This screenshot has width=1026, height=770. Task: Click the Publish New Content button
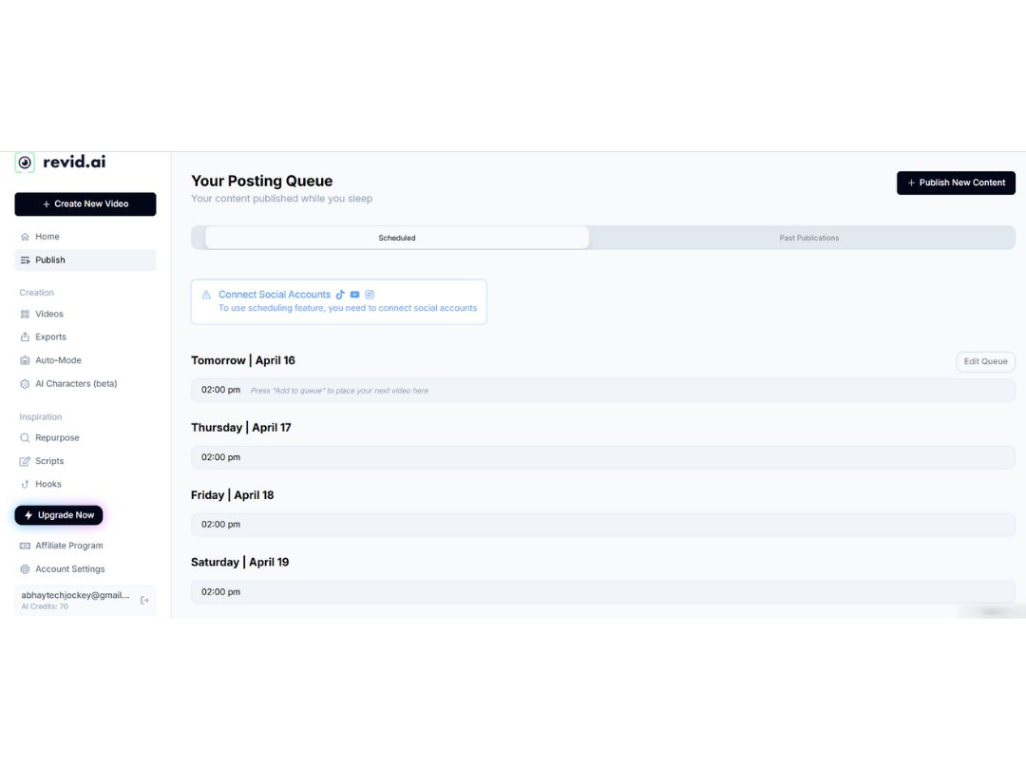click(956, 183)
